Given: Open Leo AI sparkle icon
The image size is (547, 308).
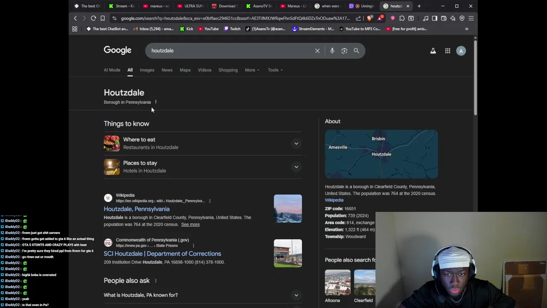Looking at the screenshot, I should click(453, 18).
